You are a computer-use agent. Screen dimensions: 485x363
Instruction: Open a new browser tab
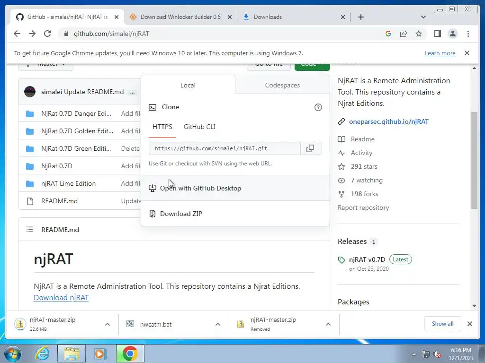360,17
